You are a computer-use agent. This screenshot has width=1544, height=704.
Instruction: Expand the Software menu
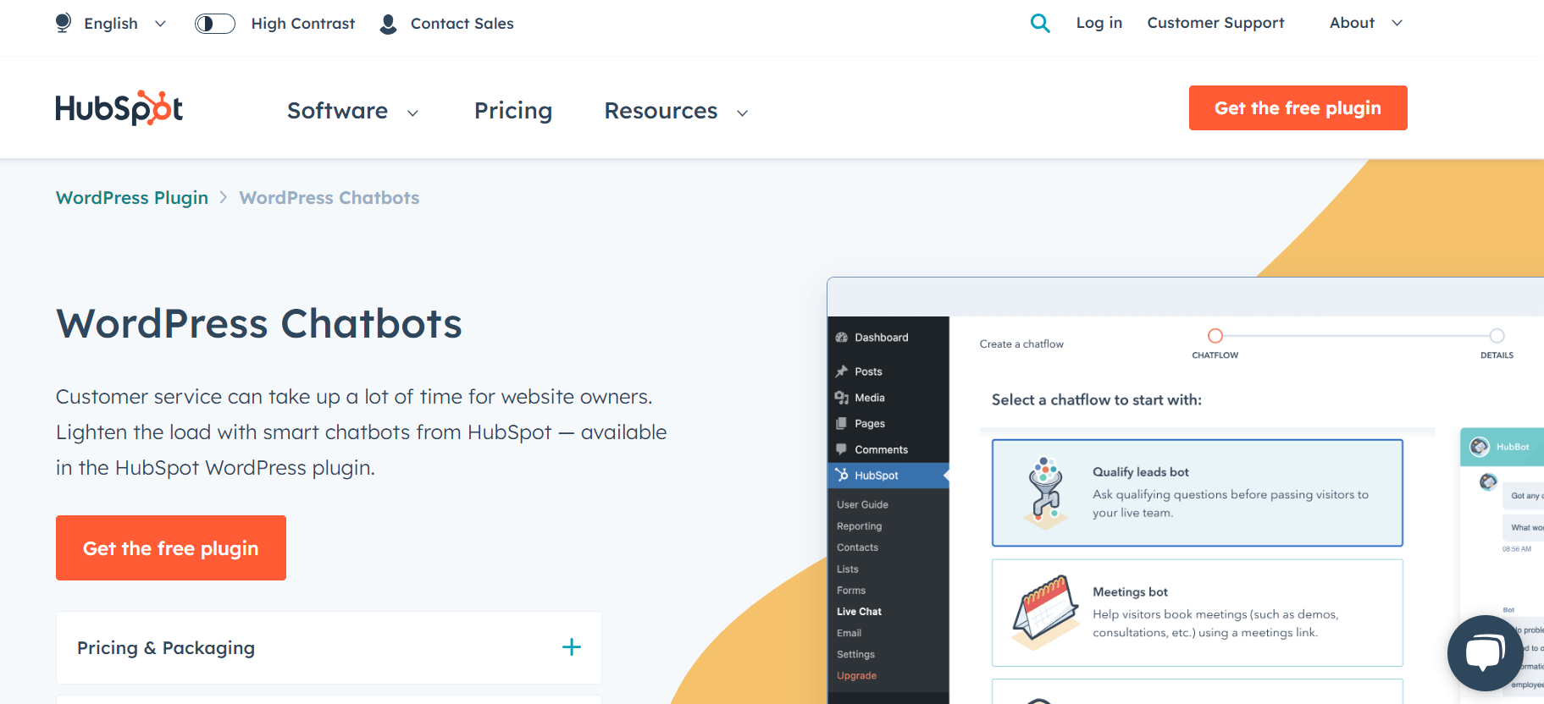click(x=353, y=111)
